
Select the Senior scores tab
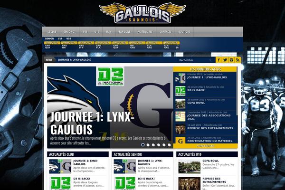49,39
